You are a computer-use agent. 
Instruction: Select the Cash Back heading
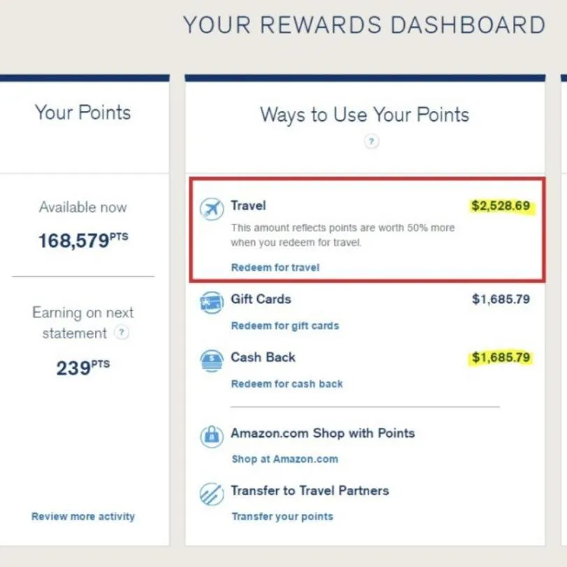tap(263, 357)
